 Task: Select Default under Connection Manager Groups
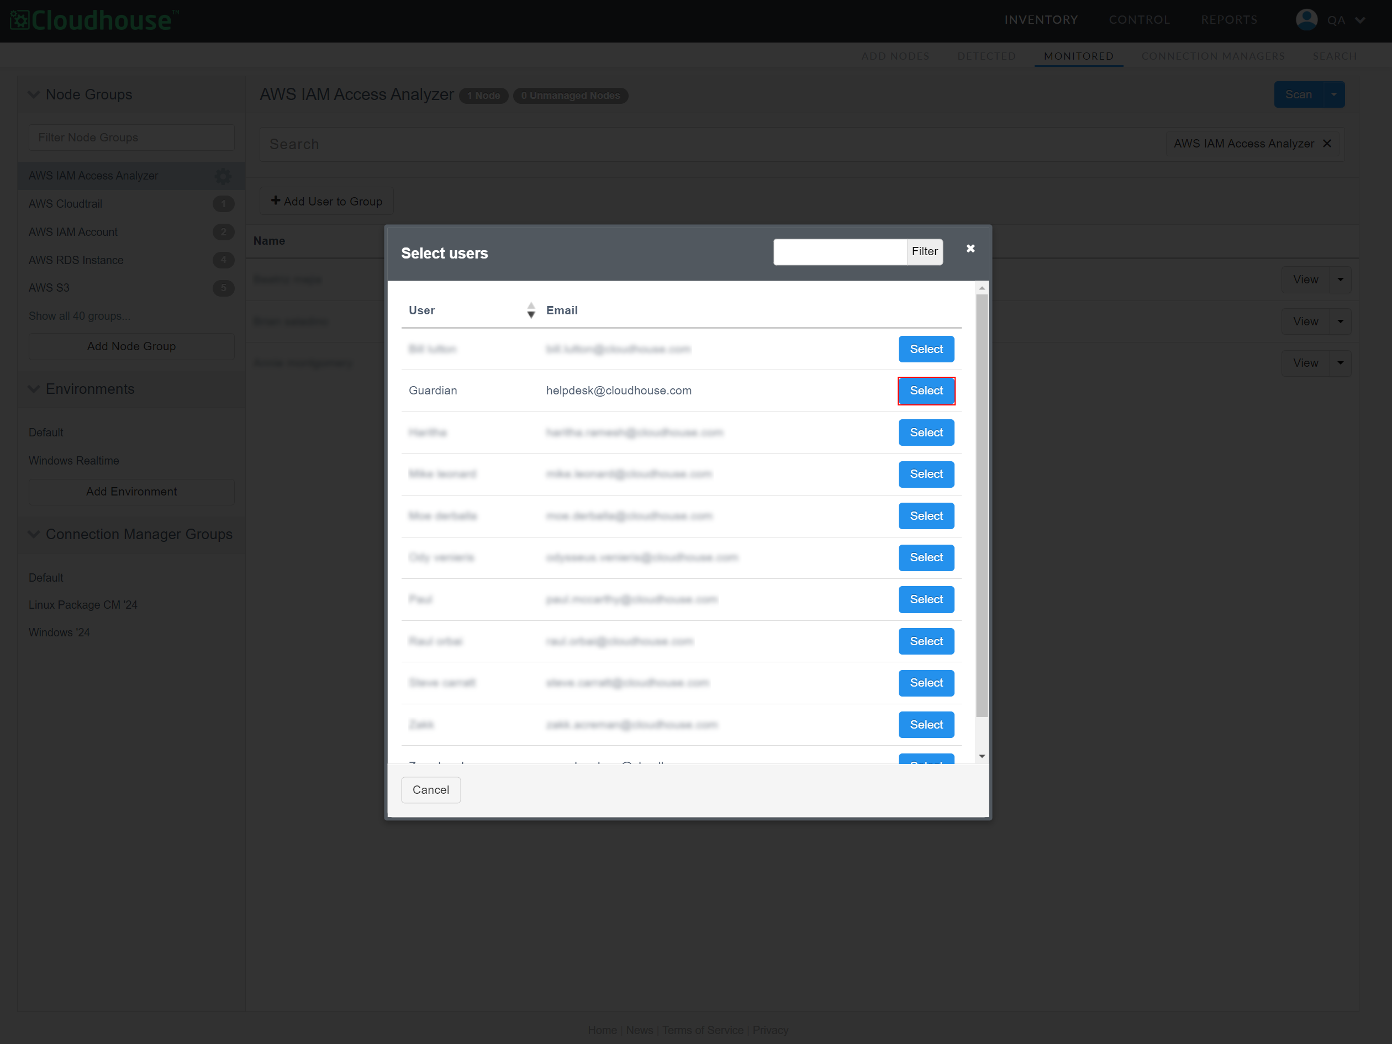[46, 578]
